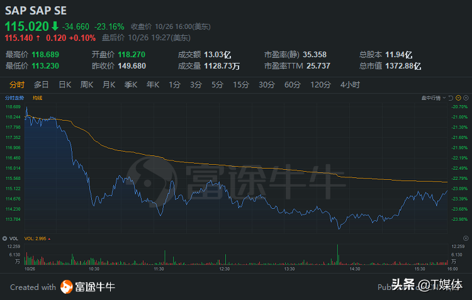Click the 成交额 value 13.03亿
This screenshot has height=300, width=472.
click(x=217, y=55)
